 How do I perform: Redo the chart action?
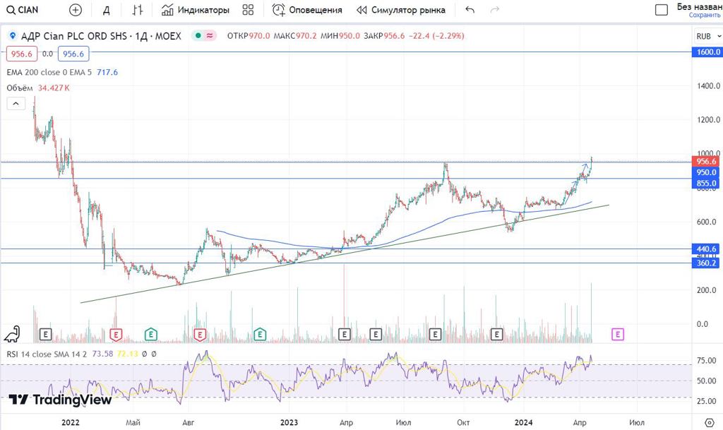pyautogui.click(x=495, y=10)
